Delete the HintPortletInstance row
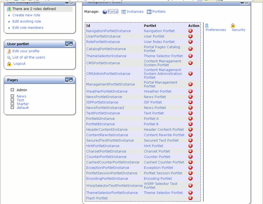Viewport: 263px width, 204px height. pyautogui.click(x=190, y=146)
